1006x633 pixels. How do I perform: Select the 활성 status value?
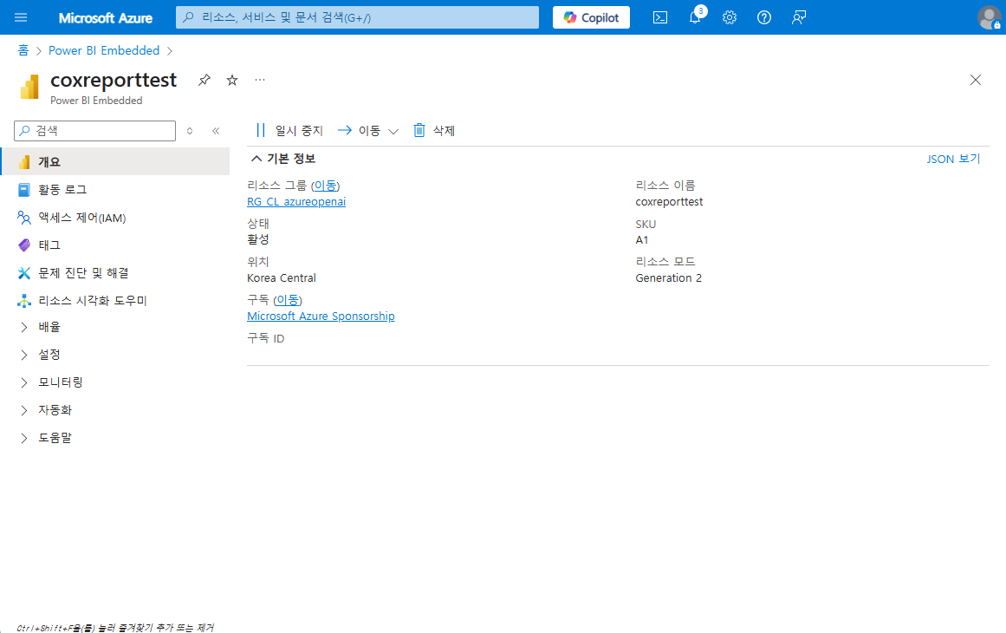click(258, 239)
